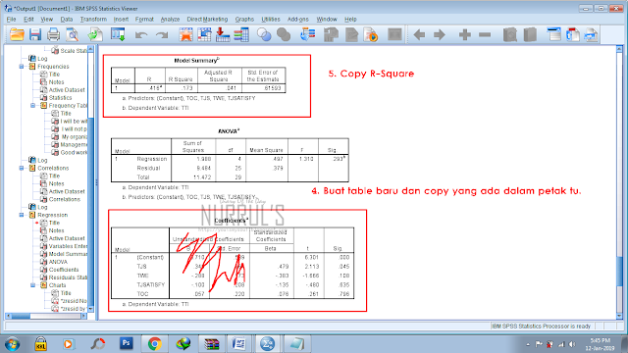Image resolution: width=628 pixels, height=353 pixels.
Task: Click the Promote left-arrow toolbar icon
Action: pos(419,35)
